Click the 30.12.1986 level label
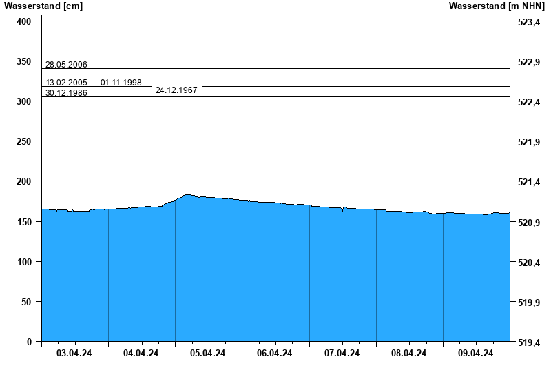551x379 pixels. click(66, 93)
